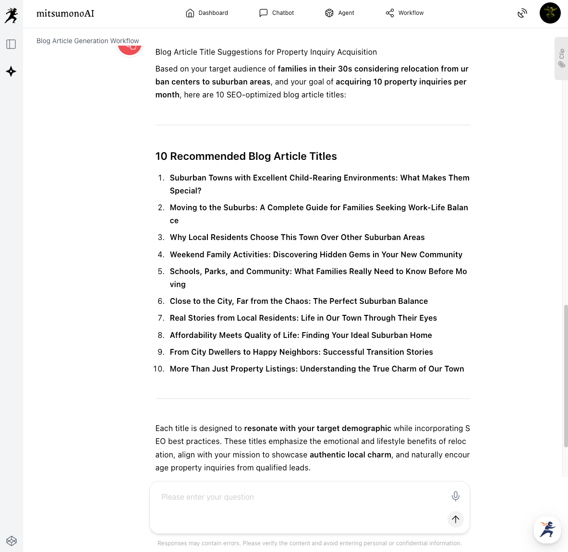
Task: Click the four-point shuriken star icon
Action: [11, 72]
